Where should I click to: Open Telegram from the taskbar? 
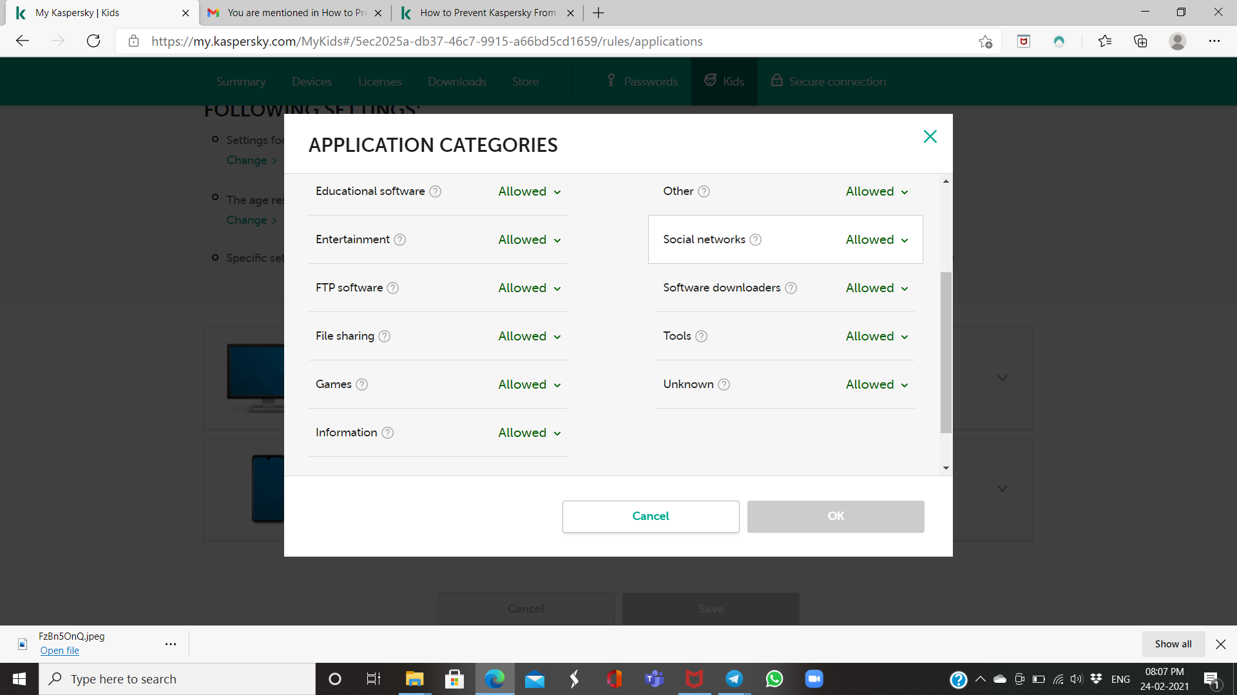734,679
